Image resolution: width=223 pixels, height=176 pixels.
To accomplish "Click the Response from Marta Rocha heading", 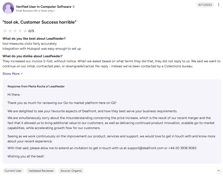I will [x=36, y=86].
